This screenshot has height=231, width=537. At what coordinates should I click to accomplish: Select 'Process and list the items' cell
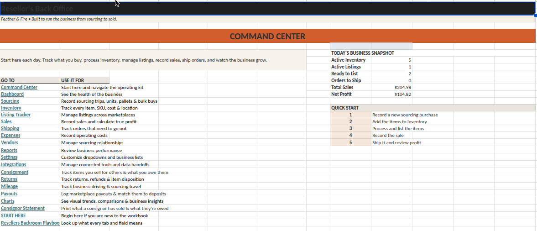398,129
